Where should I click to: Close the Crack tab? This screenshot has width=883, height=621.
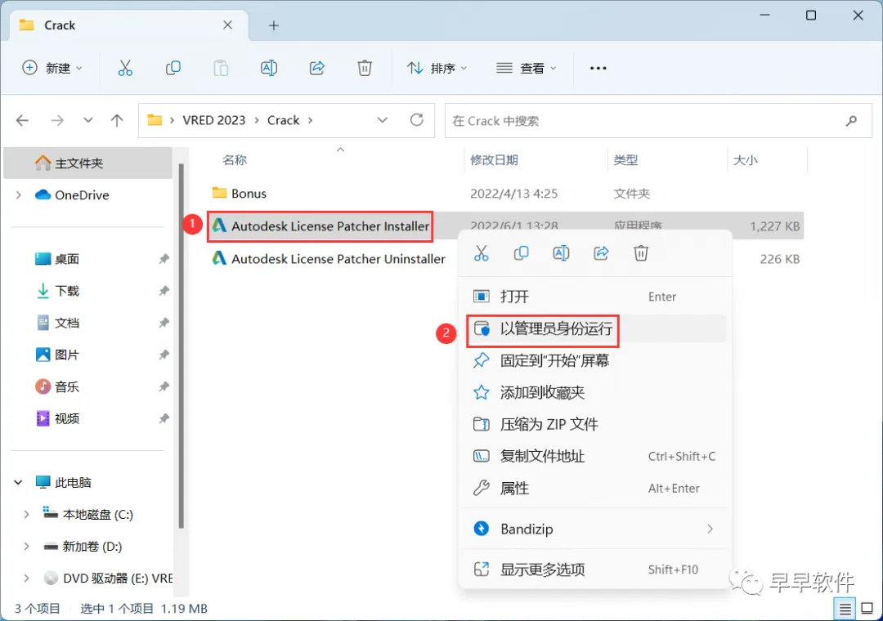point(227,25)
